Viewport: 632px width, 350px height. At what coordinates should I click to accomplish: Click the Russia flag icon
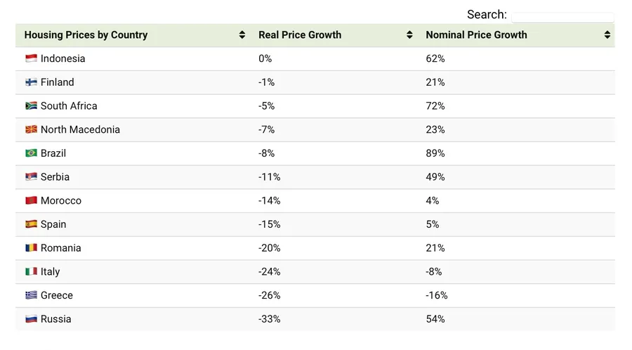pyautogui.click(x=31, y=319)
